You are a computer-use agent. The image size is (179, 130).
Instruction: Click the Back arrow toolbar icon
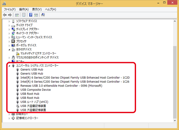coord(5,15)
